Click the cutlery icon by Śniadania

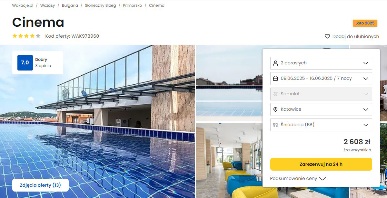click(275, 125)
